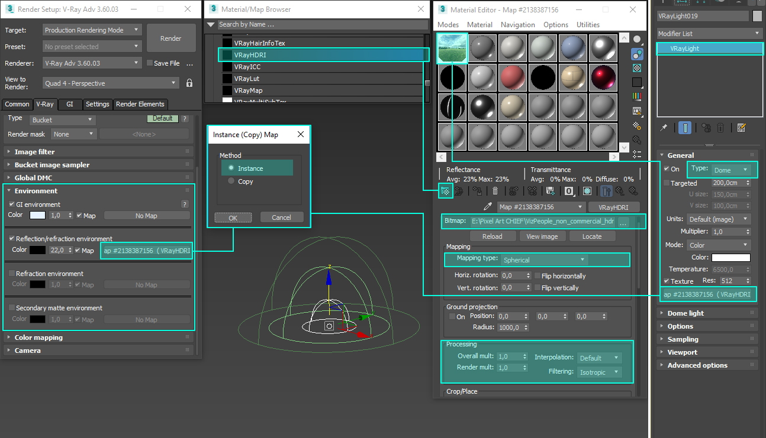Toggle the Backlight icon in Material Editor
This screenshot has width=766, height=438.
pyautogui.click(x=637, y=54)
